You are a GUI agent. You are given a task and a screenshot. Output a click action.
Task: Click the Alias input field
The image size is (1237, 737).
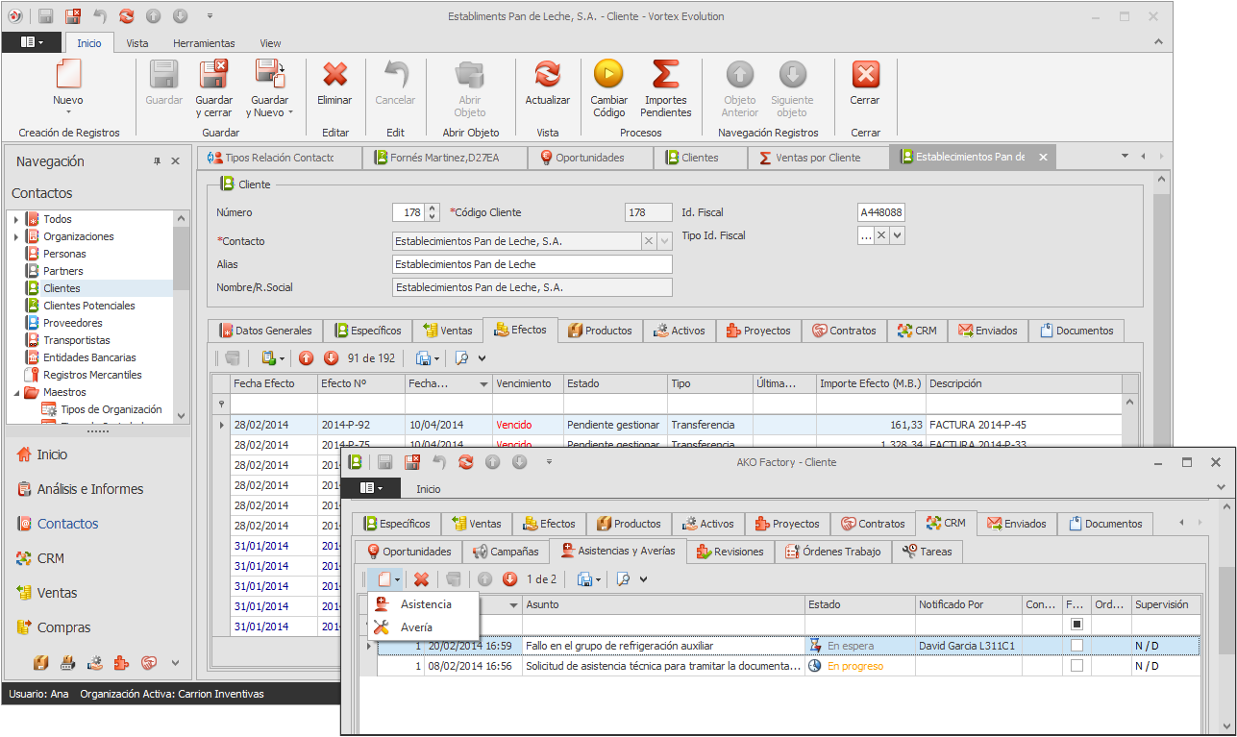[532, 264]
